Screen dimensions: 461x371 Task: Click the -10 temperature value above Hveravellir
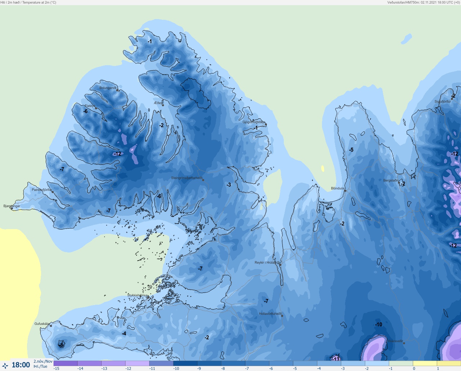point(379,325)
